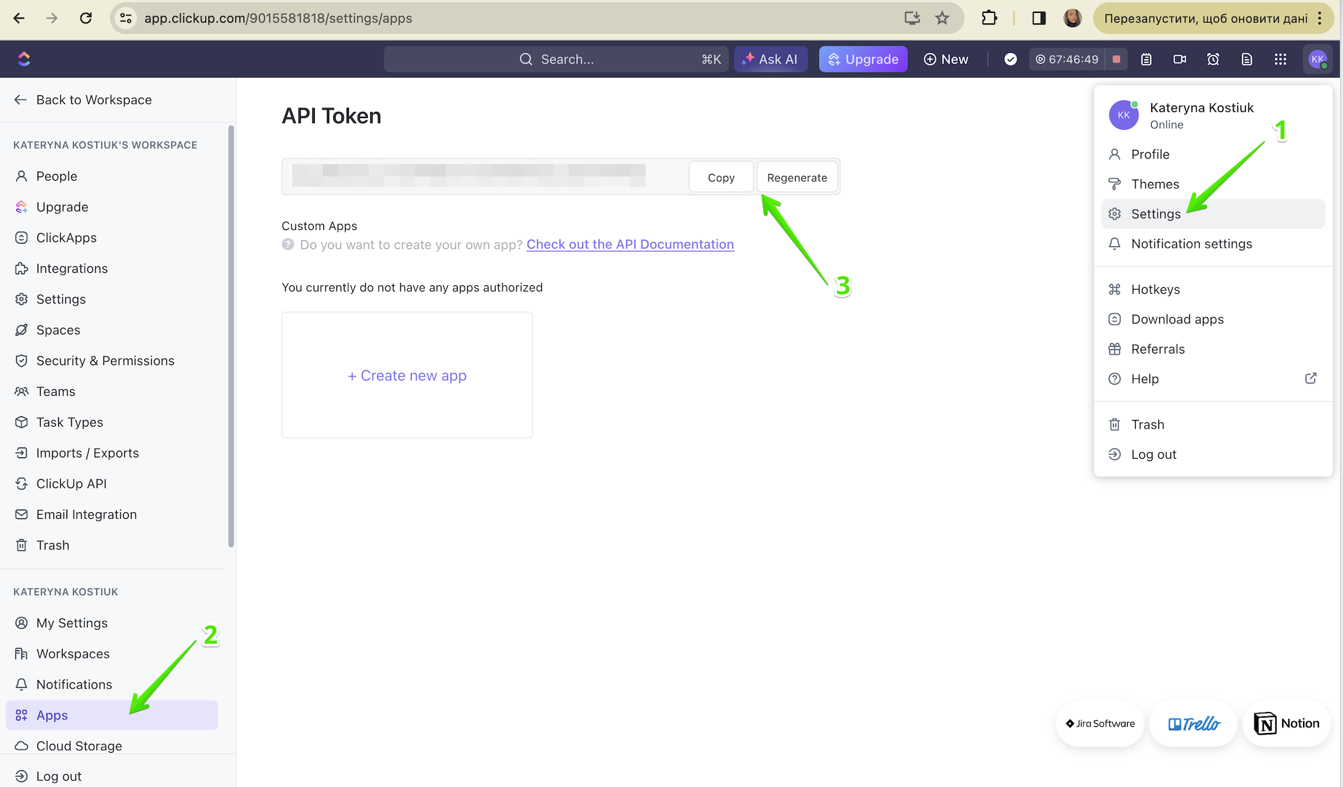Image resolution: width=1343 pixels, height=787 pixels.
Task: Log out via the user menu
Action: click(x=1213, y=454)
